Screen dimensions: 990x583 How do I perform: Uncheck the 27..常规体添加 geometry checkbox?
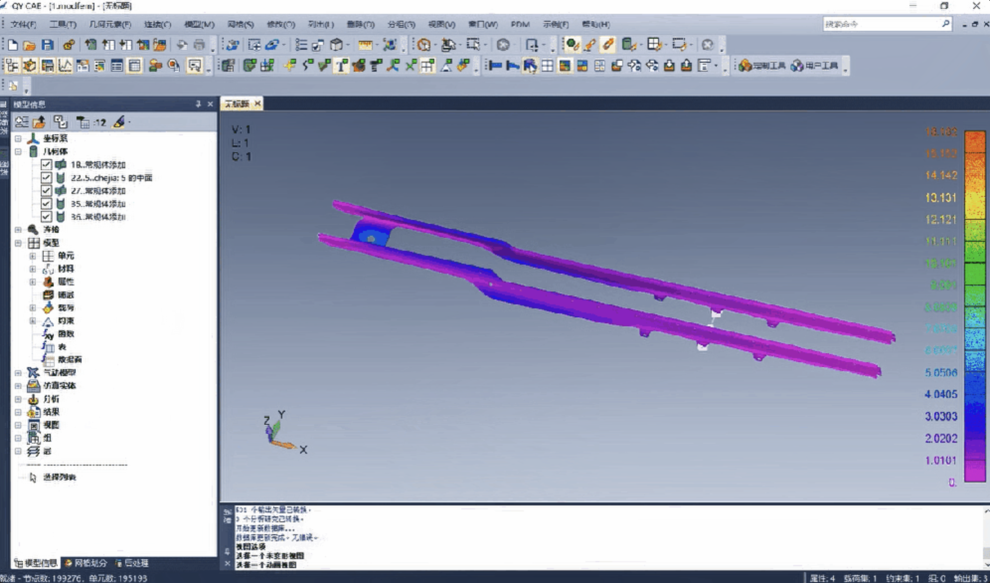point(46,191)
